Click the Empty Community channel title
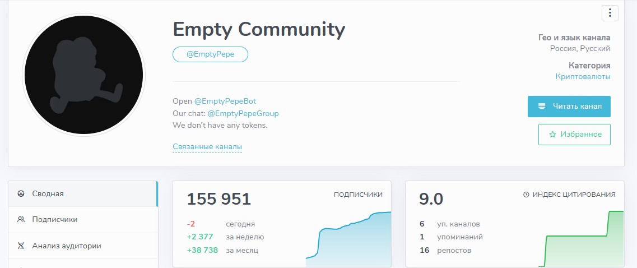The height and width of the screenshot is (268, 637). tap(259, 29)
